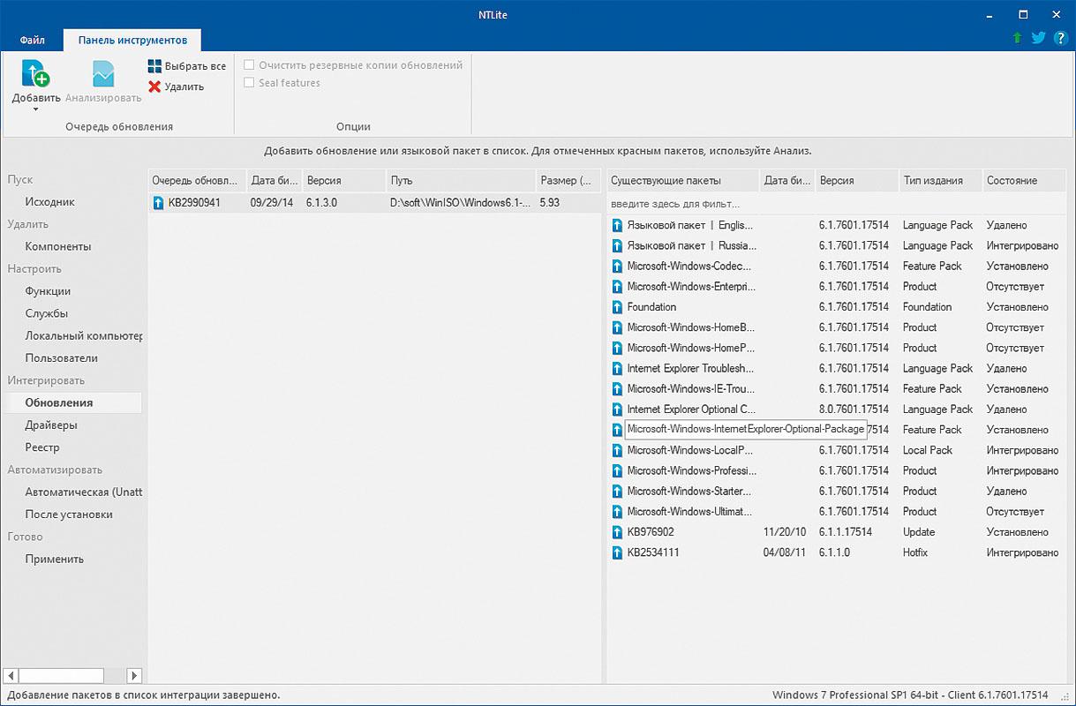This screenshot has width=1076, height=706.
Task: Switch to Панель инструментов tab
Action: tap(132, 41)
